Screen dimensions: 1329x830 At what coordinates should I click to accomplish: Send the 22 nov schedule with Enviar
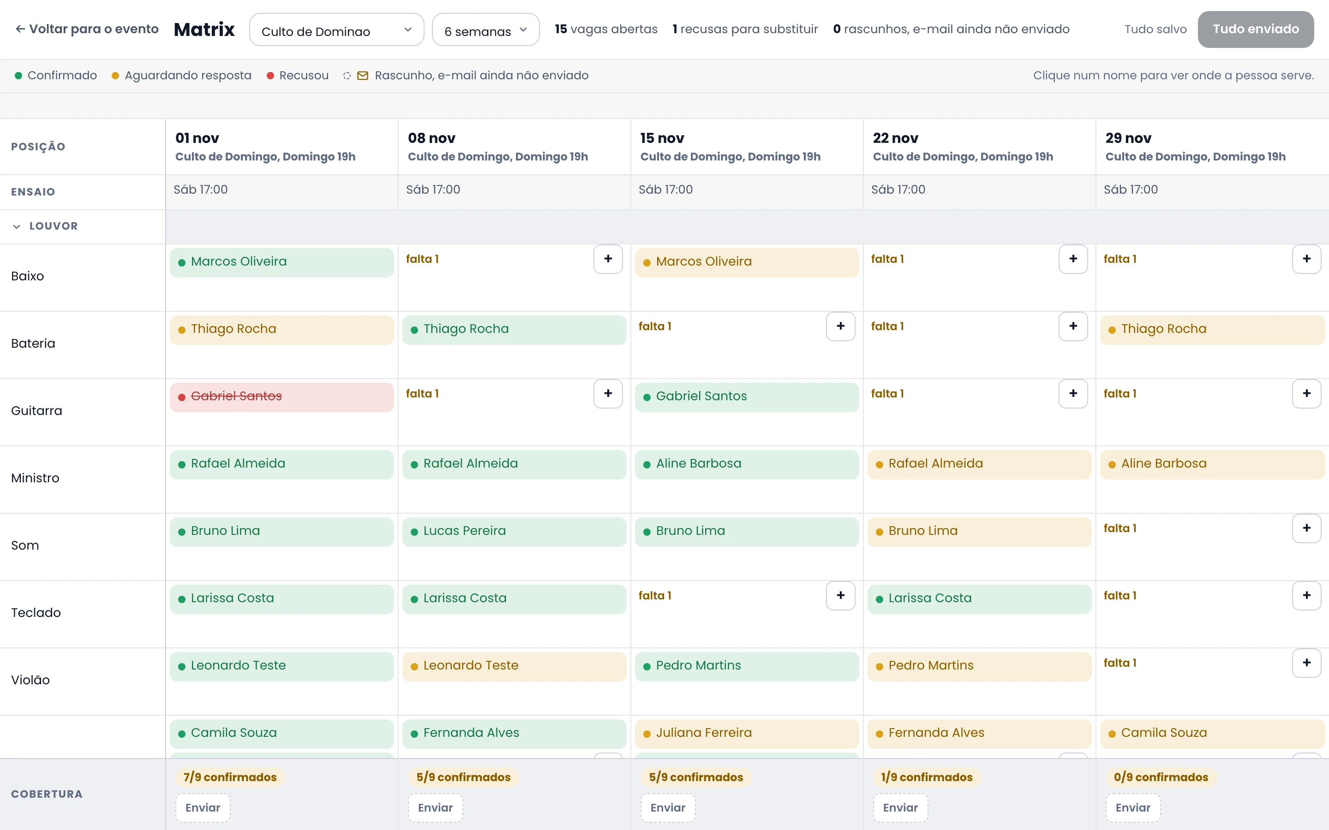point(900,807)
